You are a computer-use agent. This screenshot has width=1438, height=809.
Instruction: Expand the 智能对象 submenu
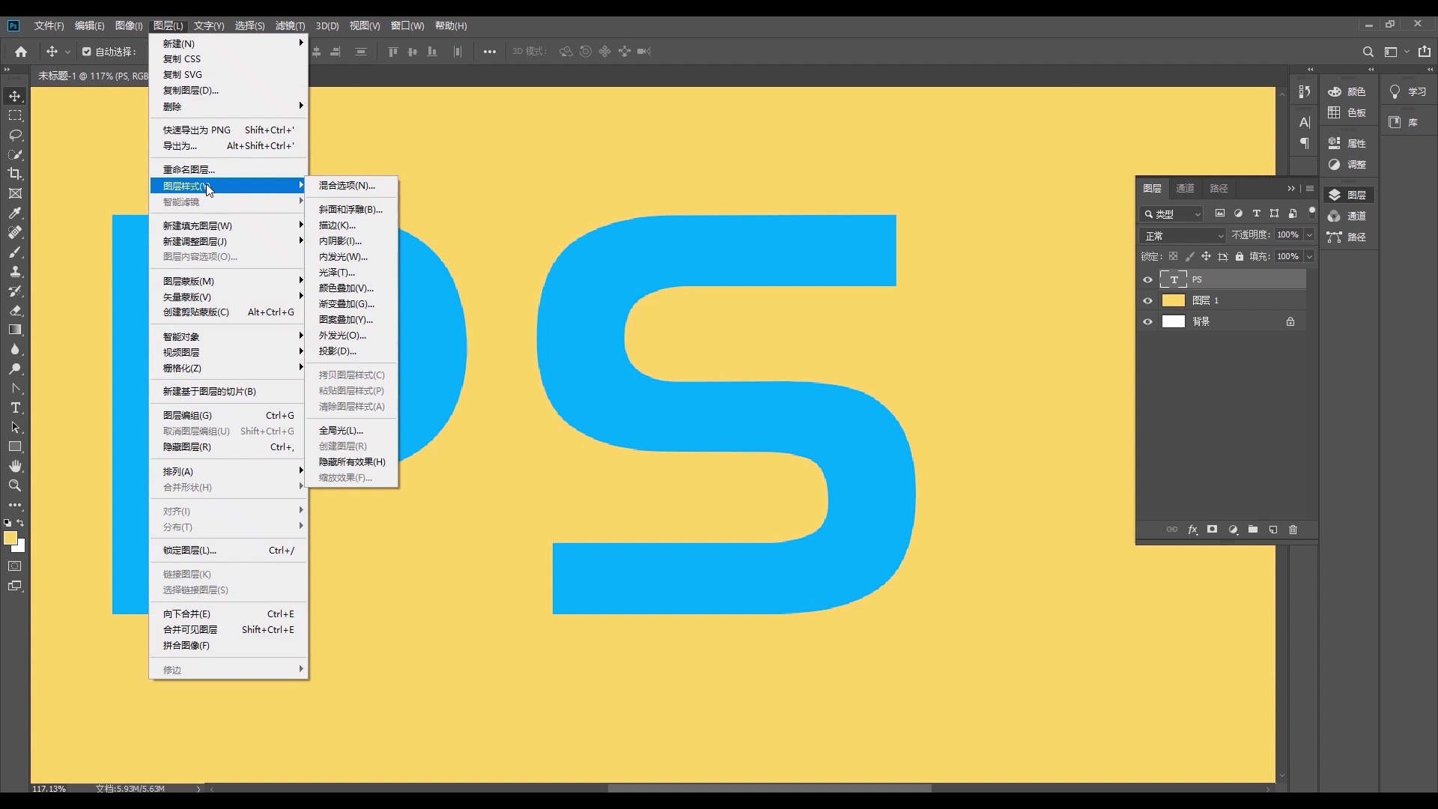228,336
